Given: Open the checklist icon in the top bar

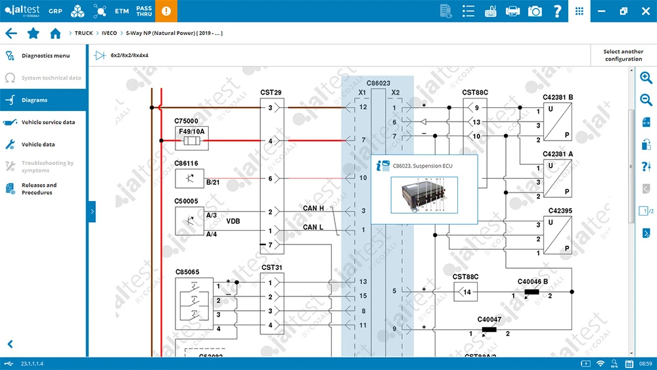Looking at the screenshot, I should point(468,11).
